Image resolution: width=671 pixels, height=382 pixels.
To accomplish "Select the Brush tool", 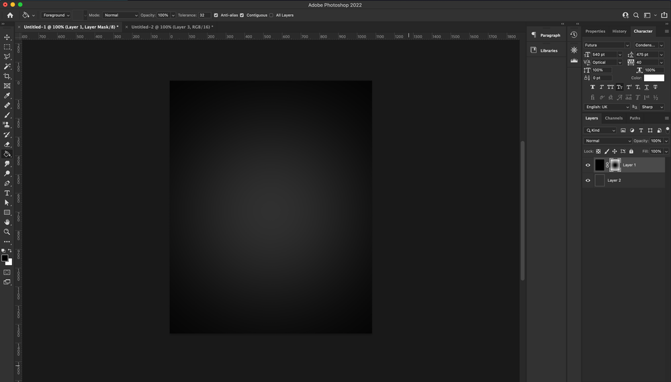I will tap(7, 115).
